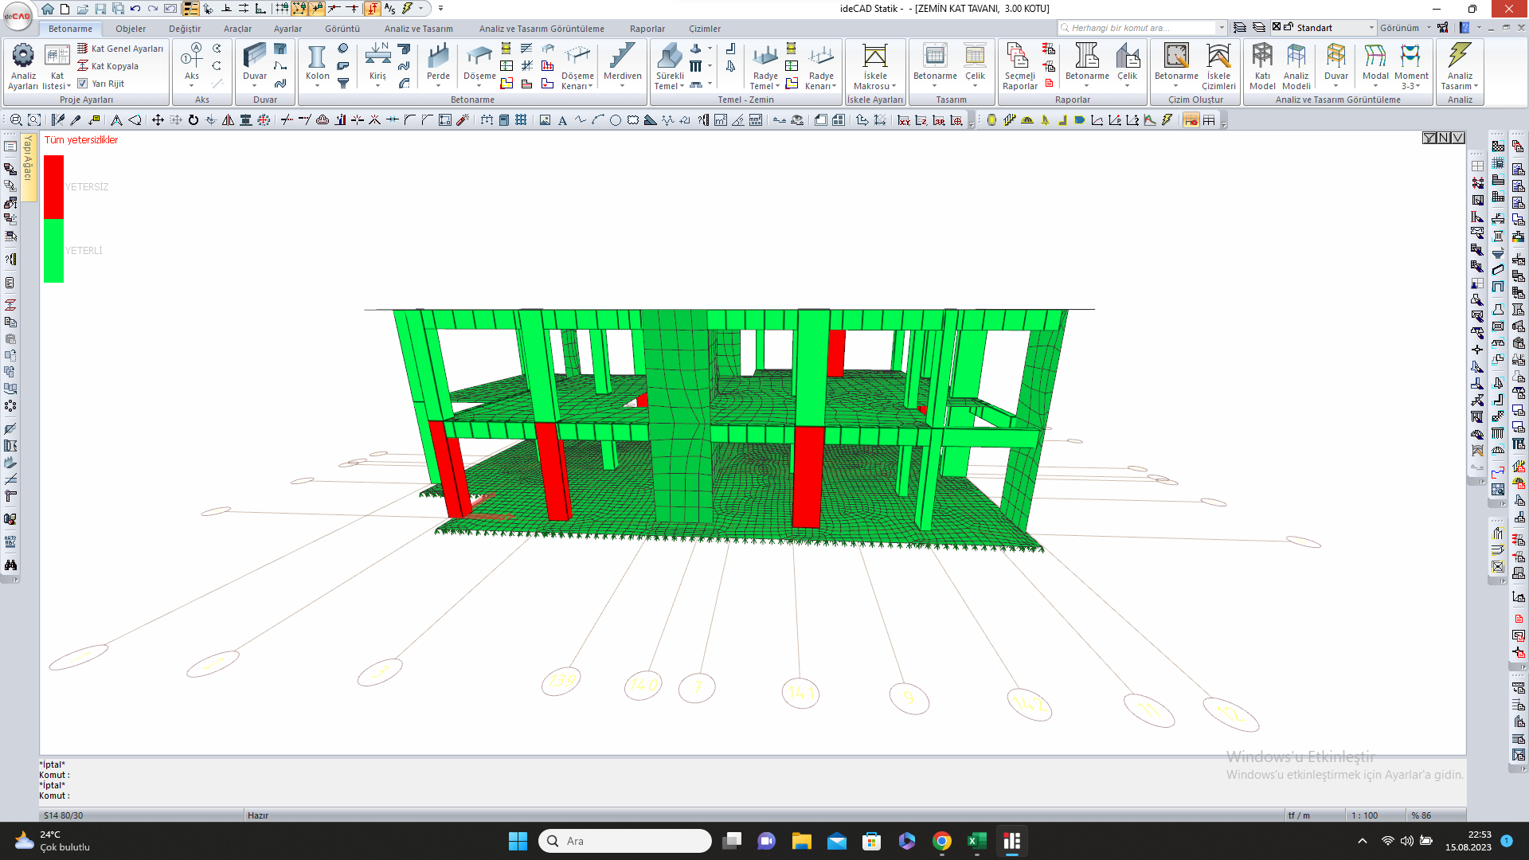Viewport: 1529px width, 860px height.
Task: Toggle the node snap mode in quick bar
Action: click(299, 9)
